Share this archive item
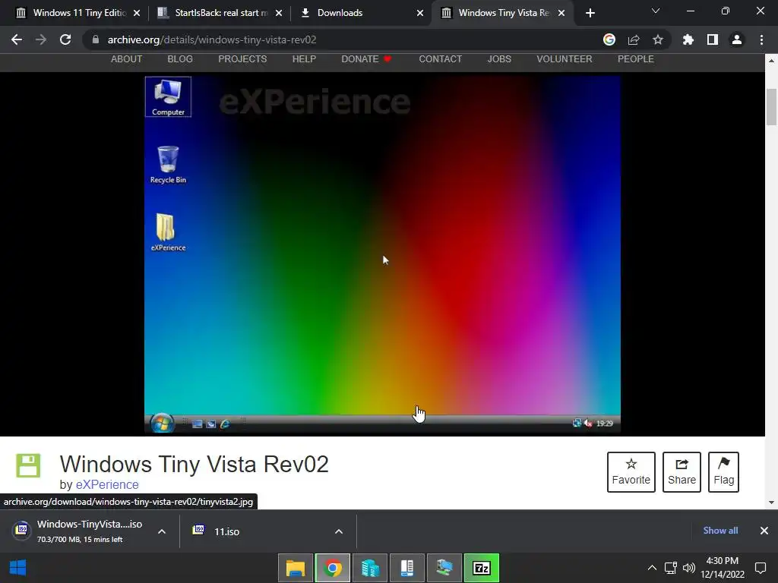Viewport: 778px width, 583px height. [682, 472]
